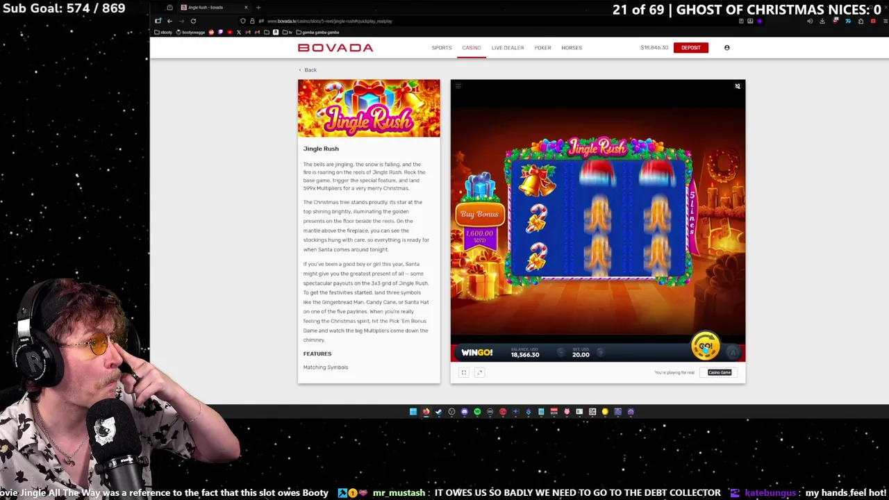Viewport: 889px width, 500px height.
Task: Enter fullscreen mode below the game
Action: click(x=464, y=372)
